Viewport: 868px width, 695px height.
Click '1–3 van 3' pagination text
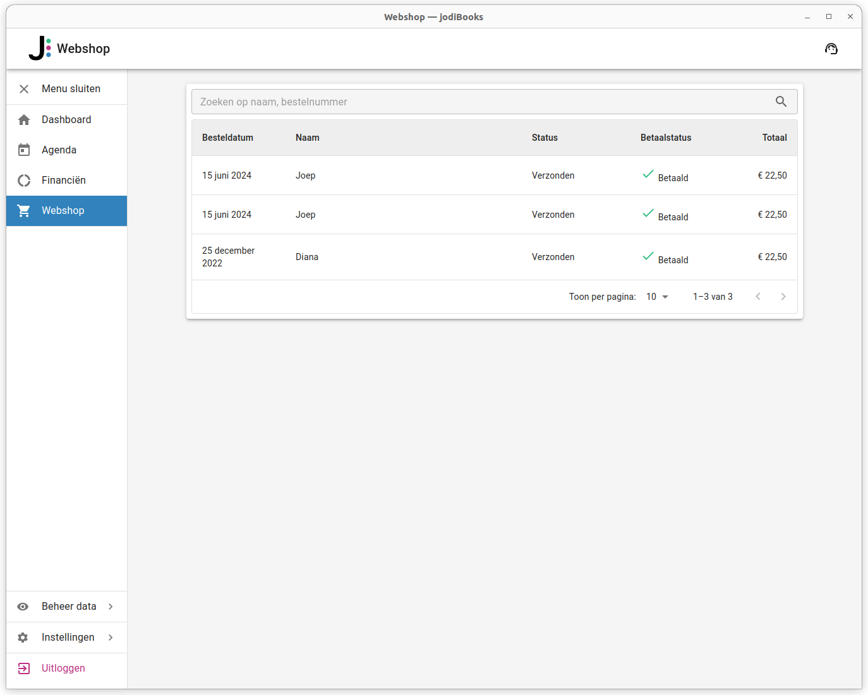[713, 297]
